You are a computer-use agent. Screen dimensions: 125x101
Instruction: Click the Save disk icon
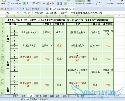[5, 9]
